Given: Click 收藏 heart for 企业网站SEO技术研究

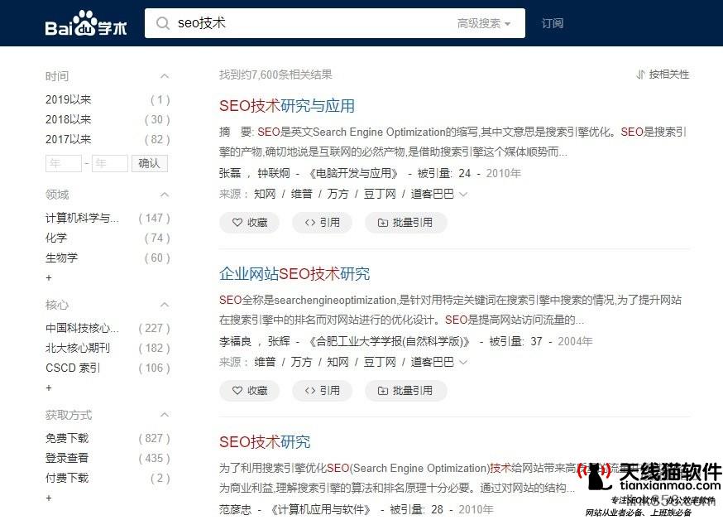Looking at the screenshot, I should click(250, 391).
